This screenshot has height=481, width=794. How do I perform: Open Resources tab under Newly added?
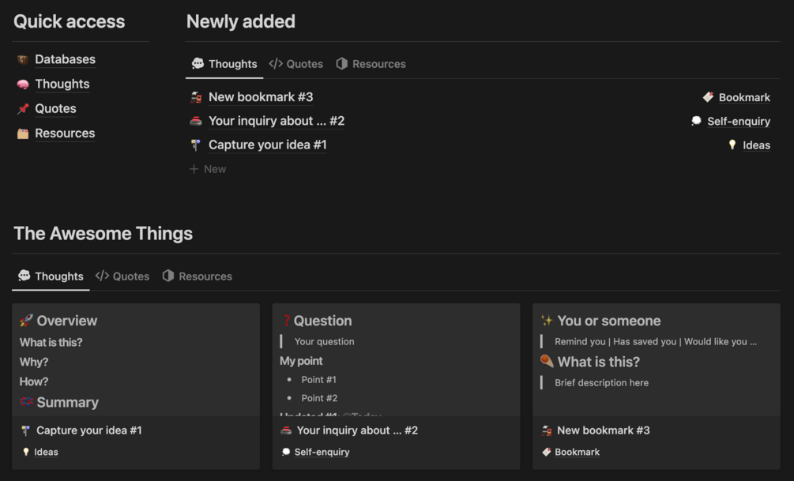point(371,64)
